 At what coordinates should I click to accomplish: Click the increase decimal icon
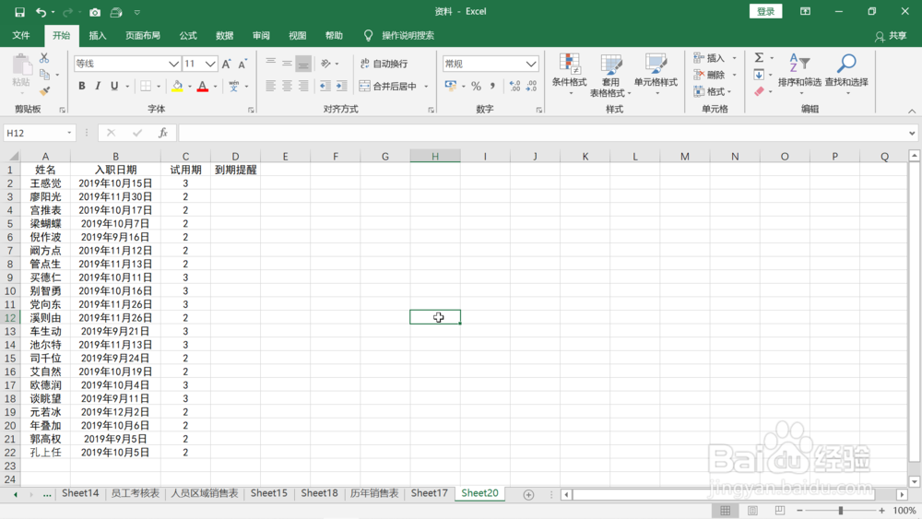[x=515, y=86]
